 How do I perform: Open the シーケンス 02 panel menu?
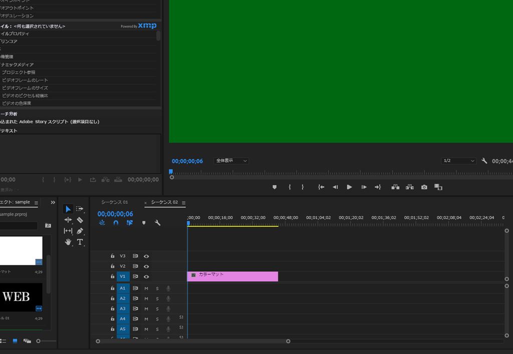coord(183,203)
